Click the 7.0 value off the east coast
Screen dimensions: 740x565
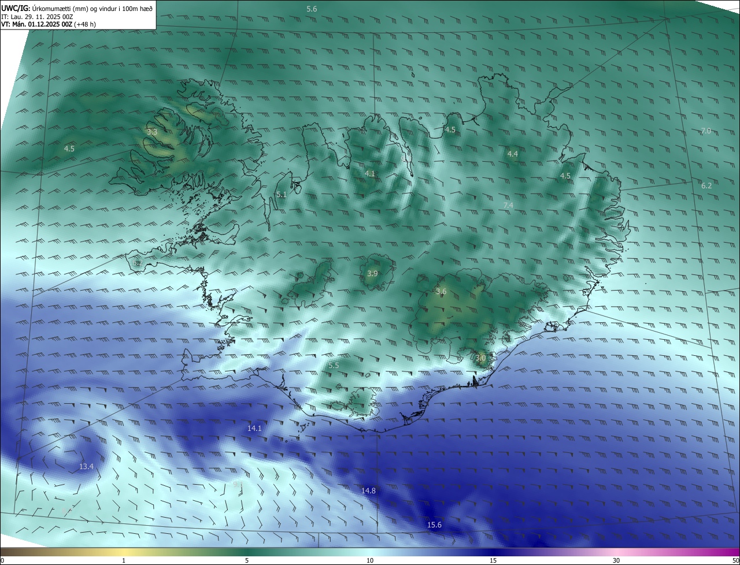(x=706, y=131)
